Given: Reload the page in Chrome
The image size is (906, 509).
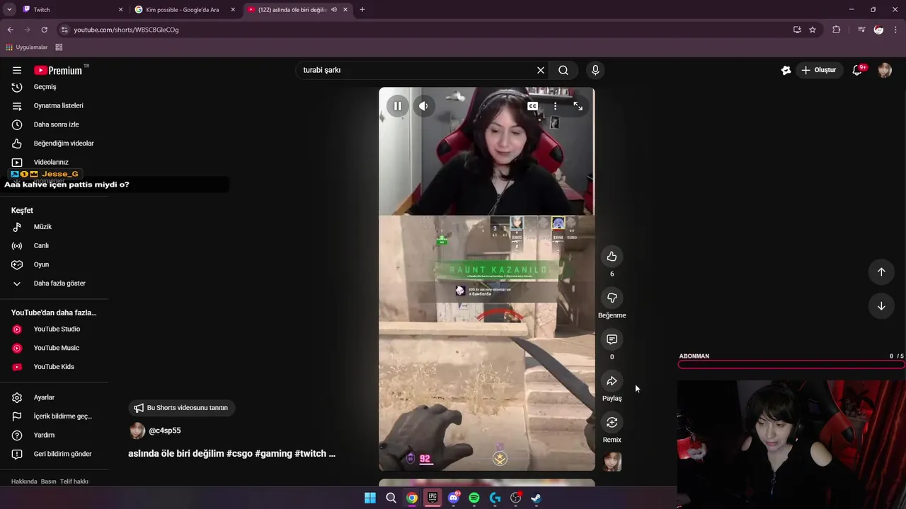Looking at the screenshot, I should [44, 30].
